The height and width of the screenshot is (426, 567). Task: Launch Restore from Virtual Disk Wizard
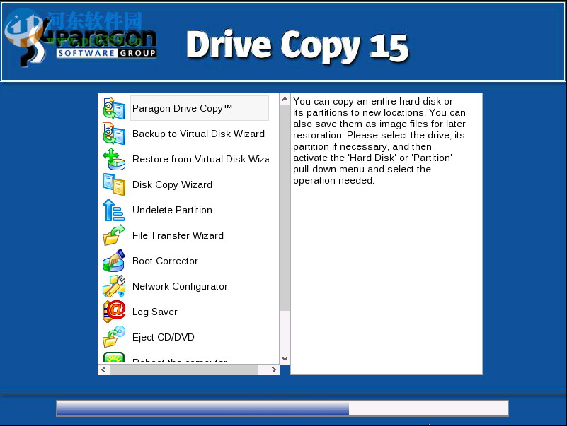click(x=200, y=159)
